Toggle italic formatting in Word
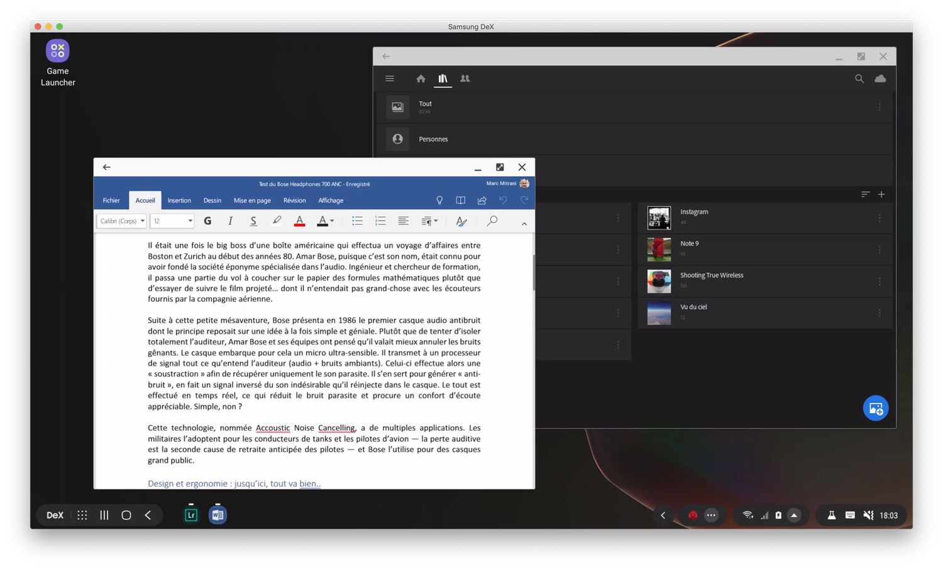The width and height of the screenshot is (943, 569). 230,221
